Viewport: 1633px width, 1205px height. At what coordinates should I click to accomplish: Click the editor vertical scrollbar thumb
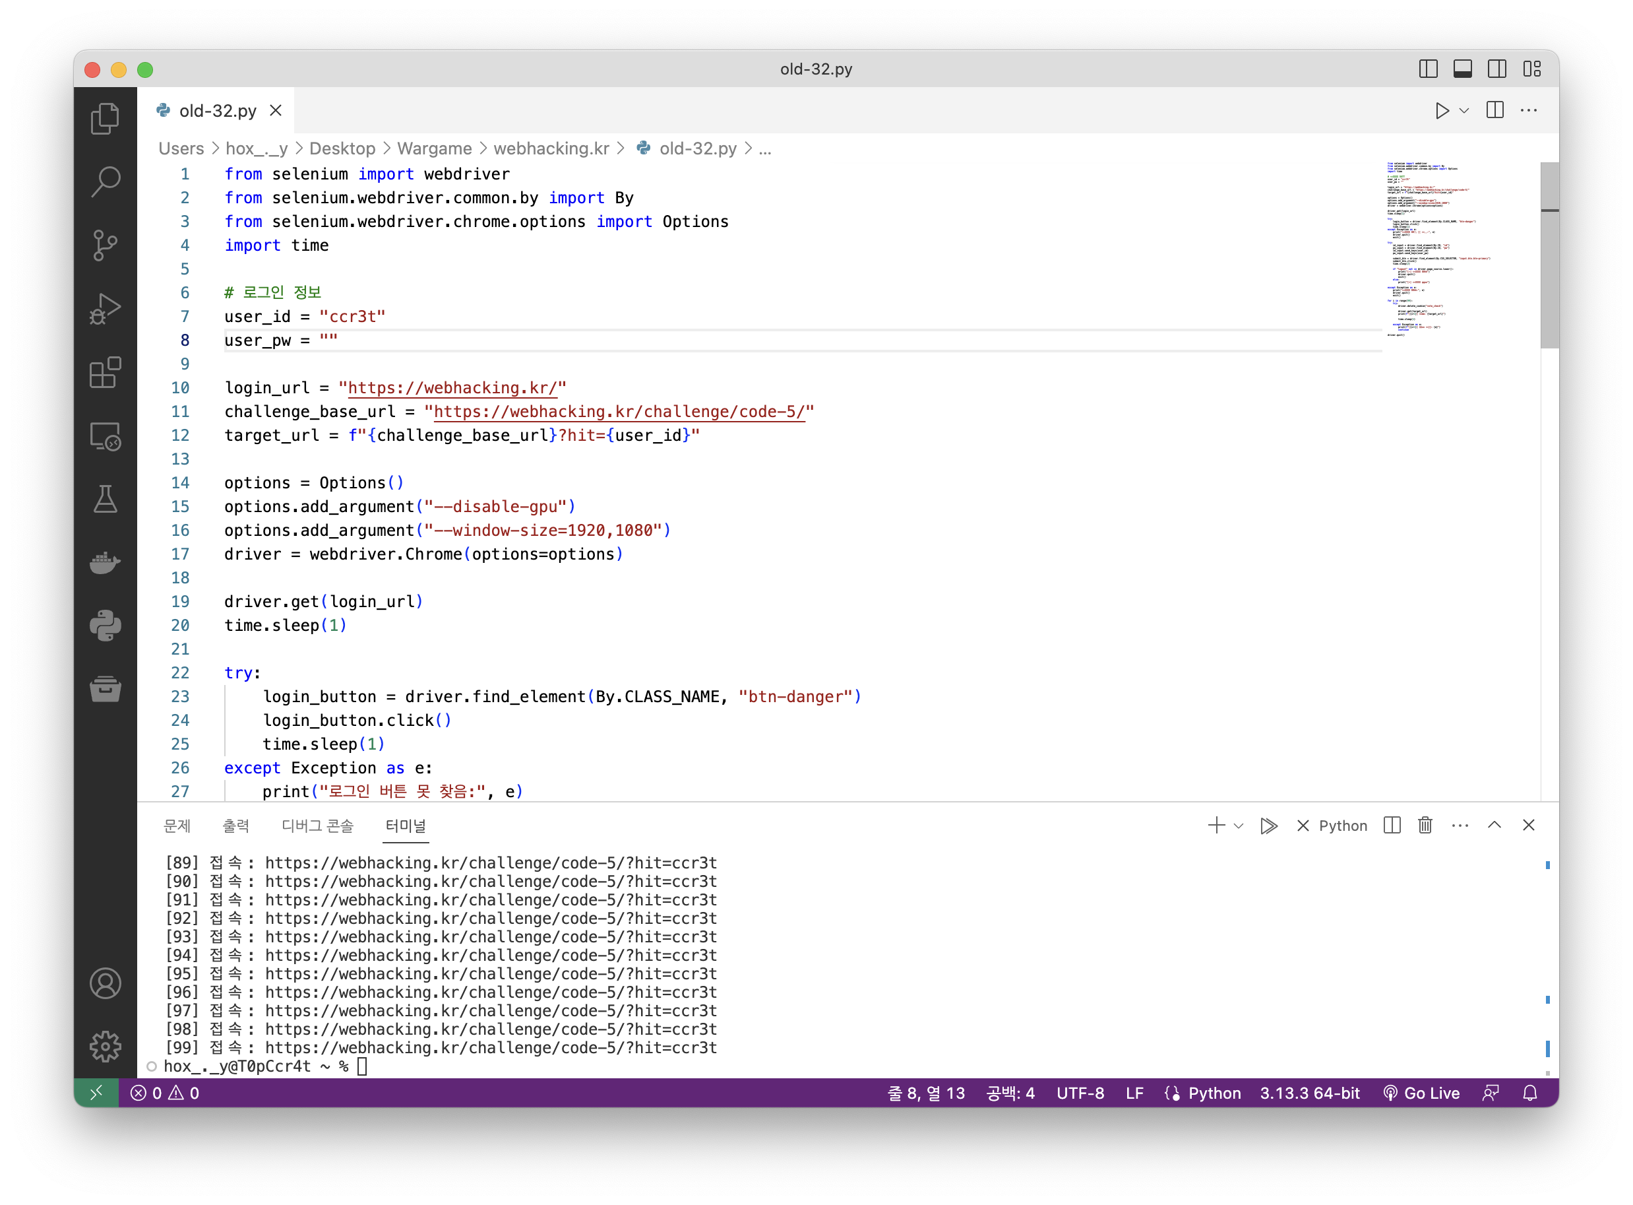[1549, 255]
